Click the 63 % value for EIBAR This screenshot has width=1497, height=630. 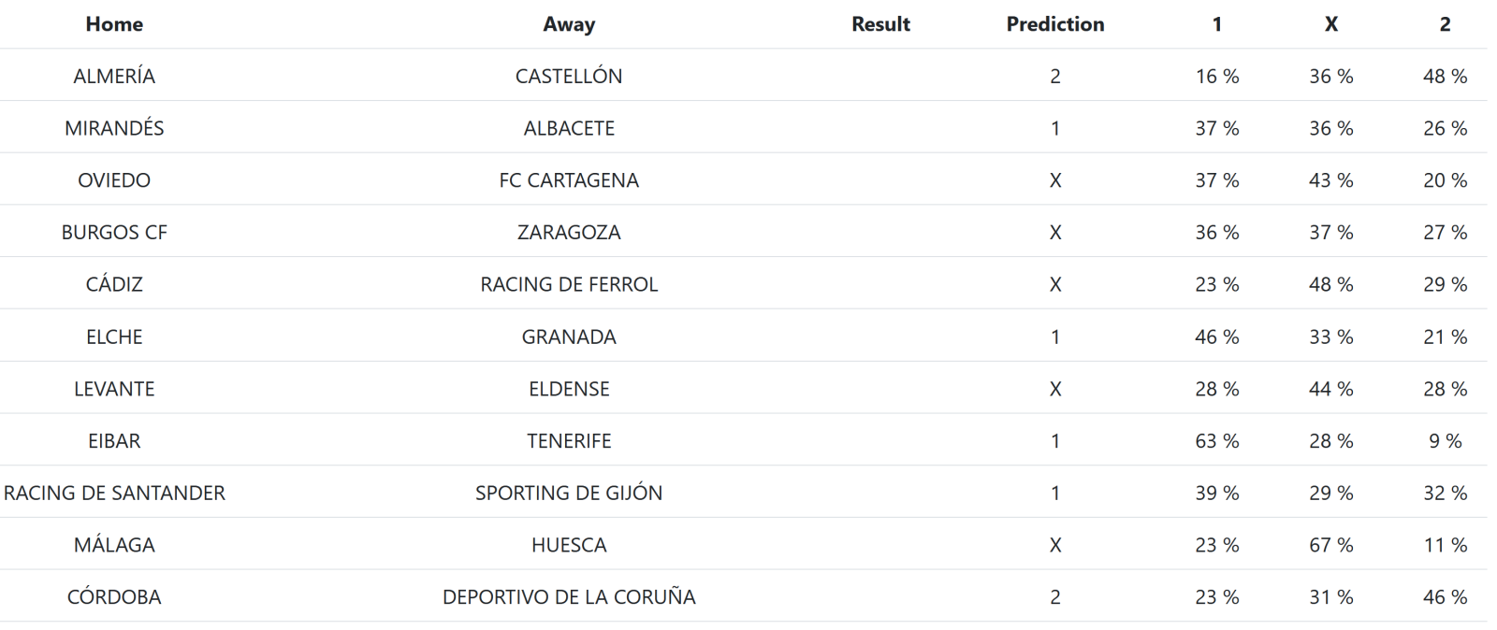(1216, 441)
